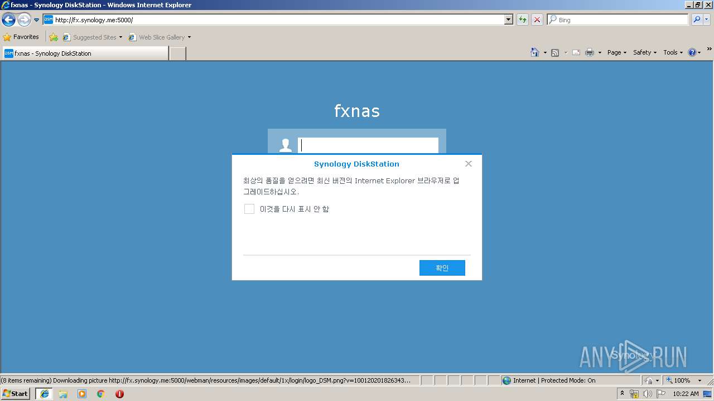Viewport: 714px width, 401px height.
Task: Close the Synology DiskStation dialog
Action: click(469, 164)
